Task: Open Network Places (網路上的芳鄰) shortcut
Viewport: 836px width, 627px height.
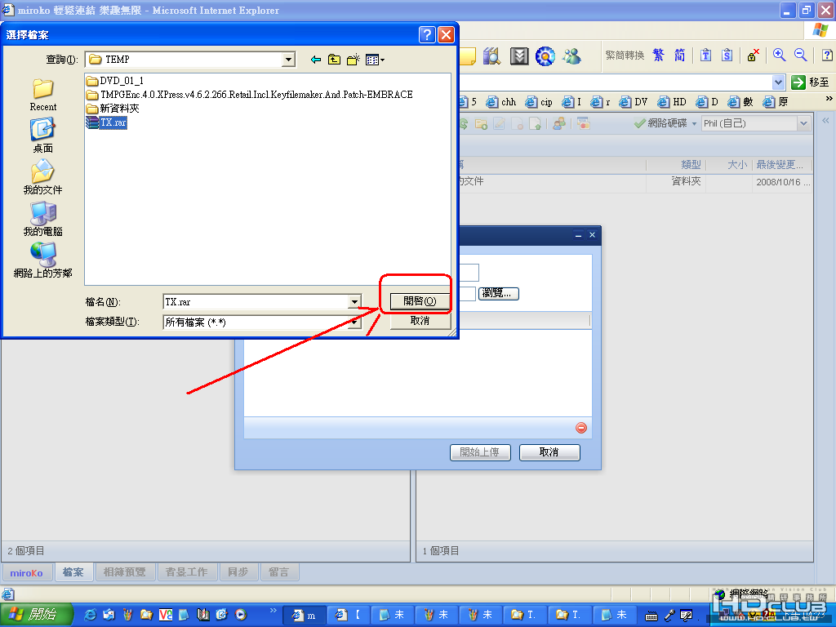Action: coord(42,260)
